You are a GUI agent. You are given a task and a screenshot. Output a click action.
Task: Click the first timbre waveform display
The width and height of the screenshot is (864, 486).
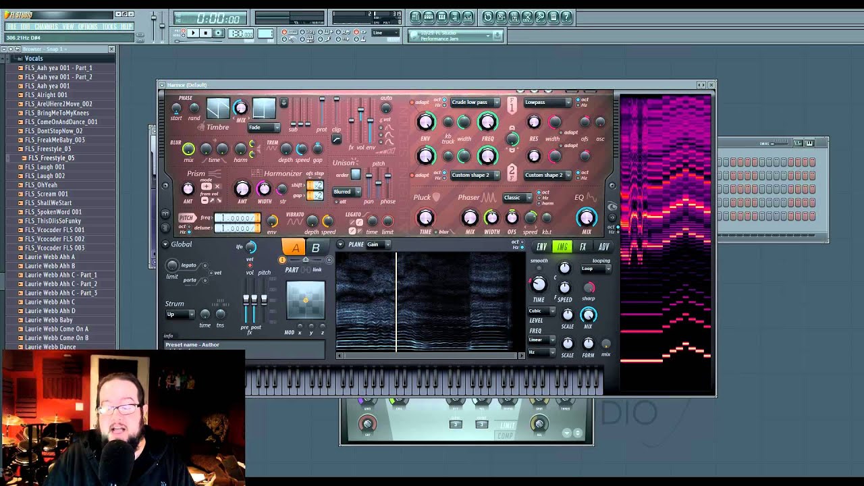click(218, 108)
